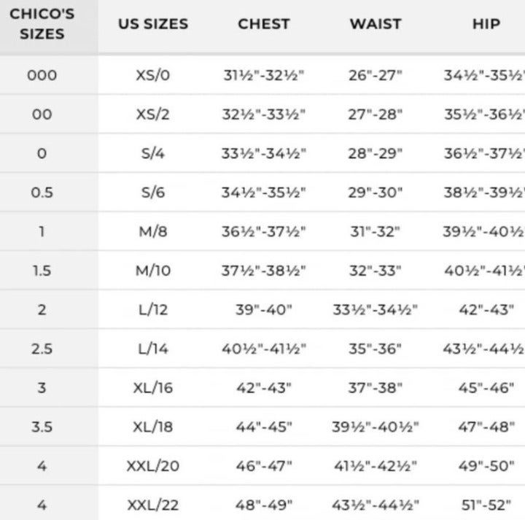Select hip measurement 49"-50"
525x520 pixels.
click(x=486, y=466)
